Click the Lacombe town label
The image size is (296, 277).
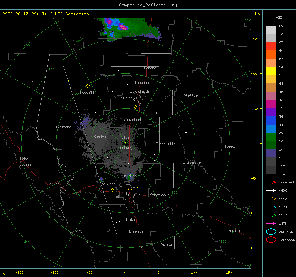coord(142,83)
